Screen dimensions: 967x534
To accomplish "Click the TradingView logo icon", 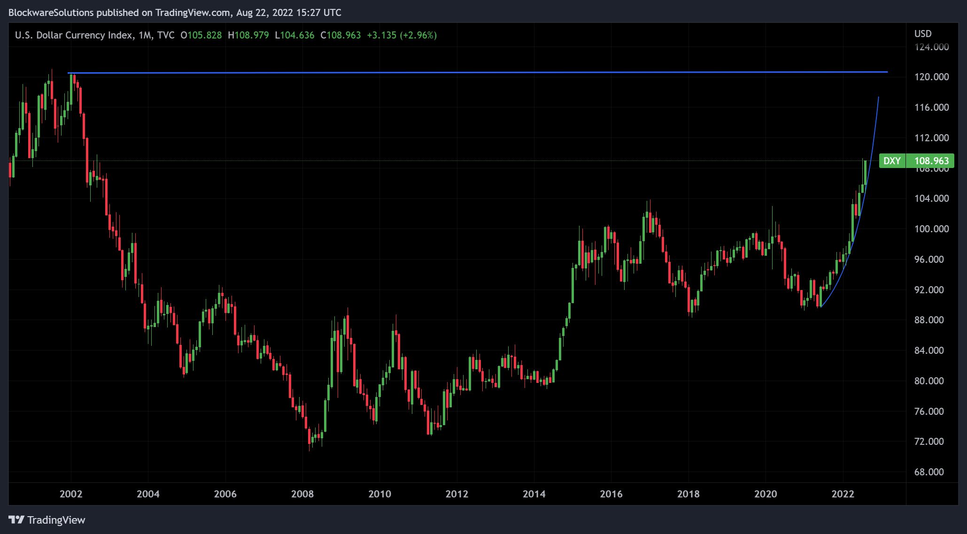I will (16, 519).
